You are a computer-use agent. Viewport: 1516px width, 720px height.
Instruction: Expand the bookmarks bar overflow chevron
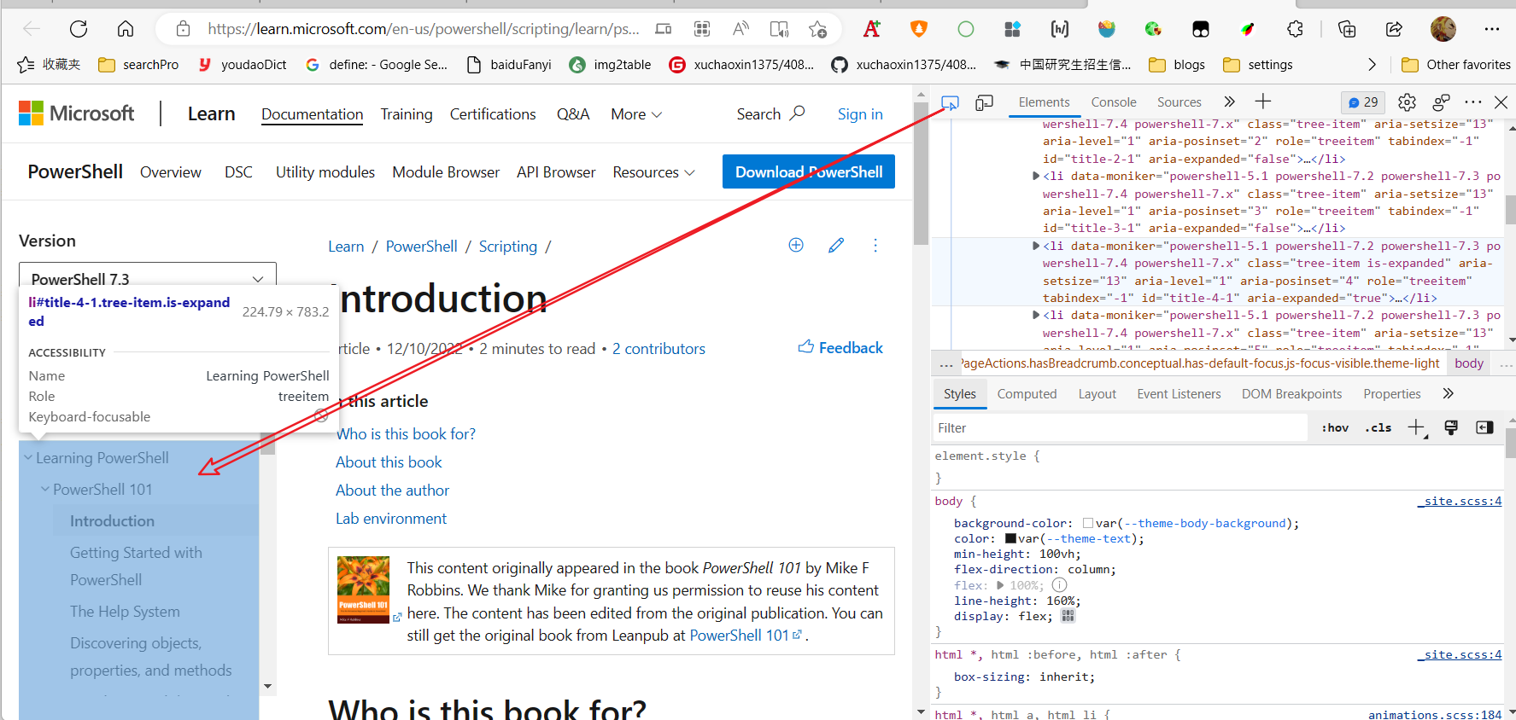point(1372,64)
